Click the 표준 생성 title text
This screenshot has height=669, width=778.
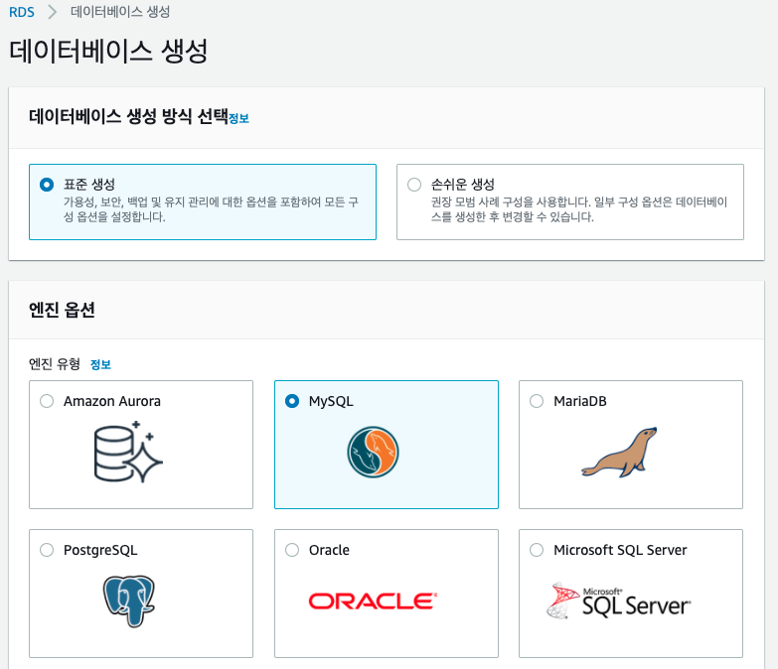point(89,185)
